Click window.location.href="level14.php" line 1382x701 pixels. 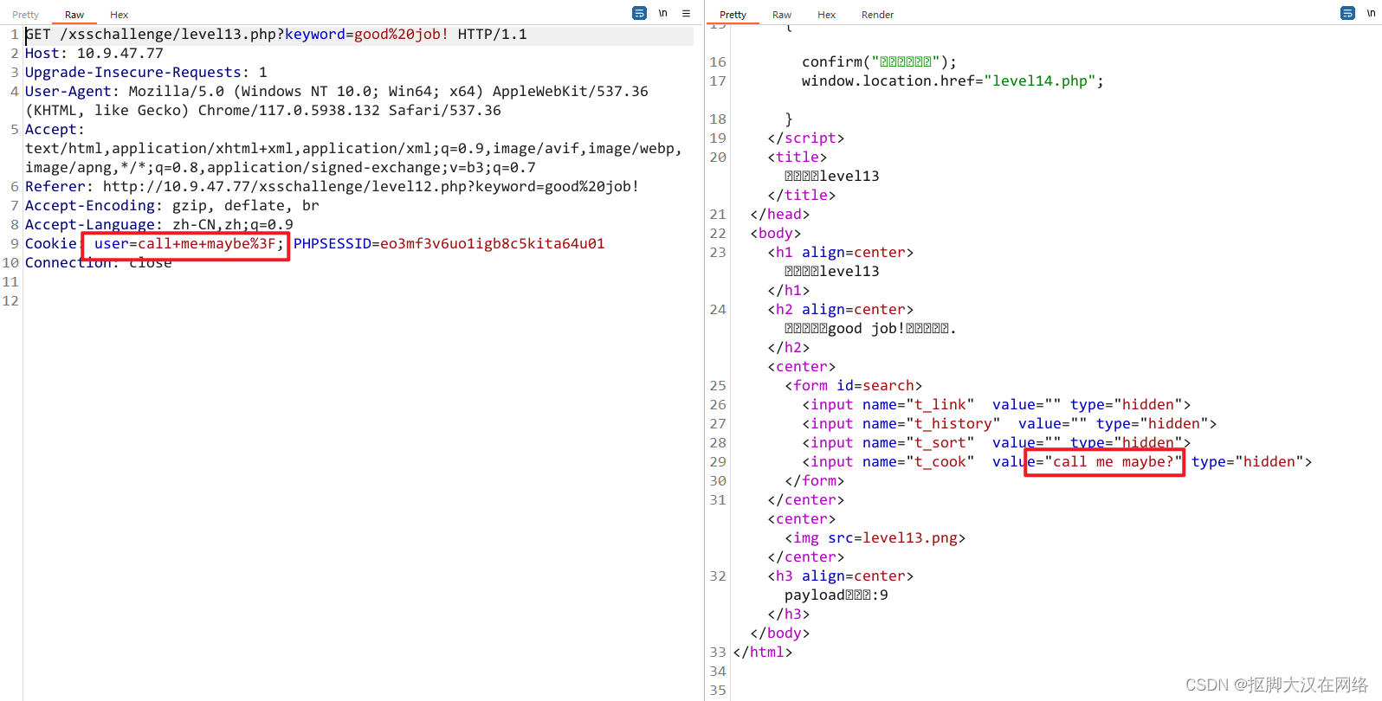pyautogui.click(x=953, y=81)
